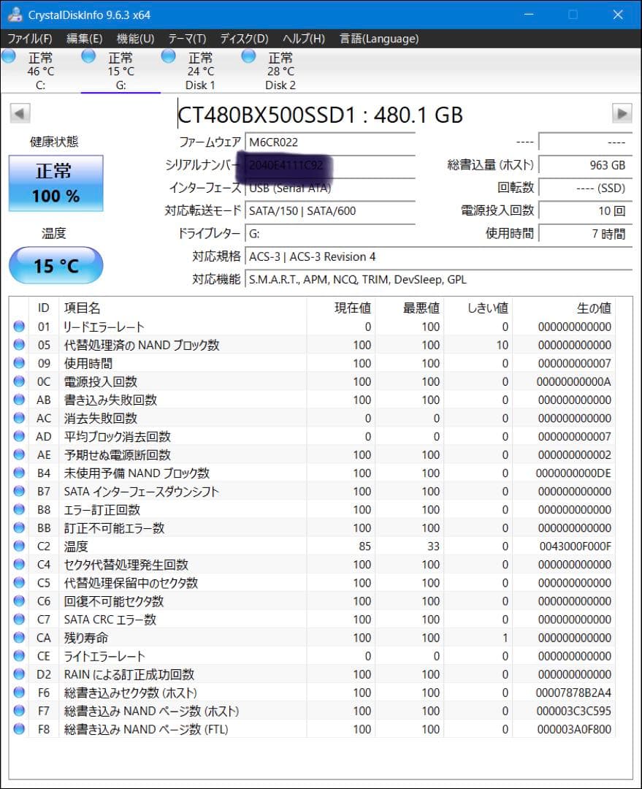Click the ID column header
Screen dimensions: 642x789
click(44, 308)
